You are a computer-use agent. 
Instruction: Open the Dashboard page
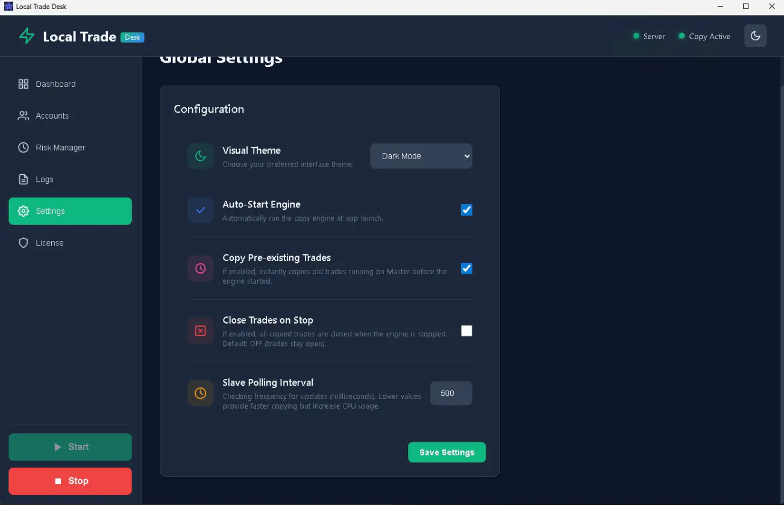coord(71,84)
